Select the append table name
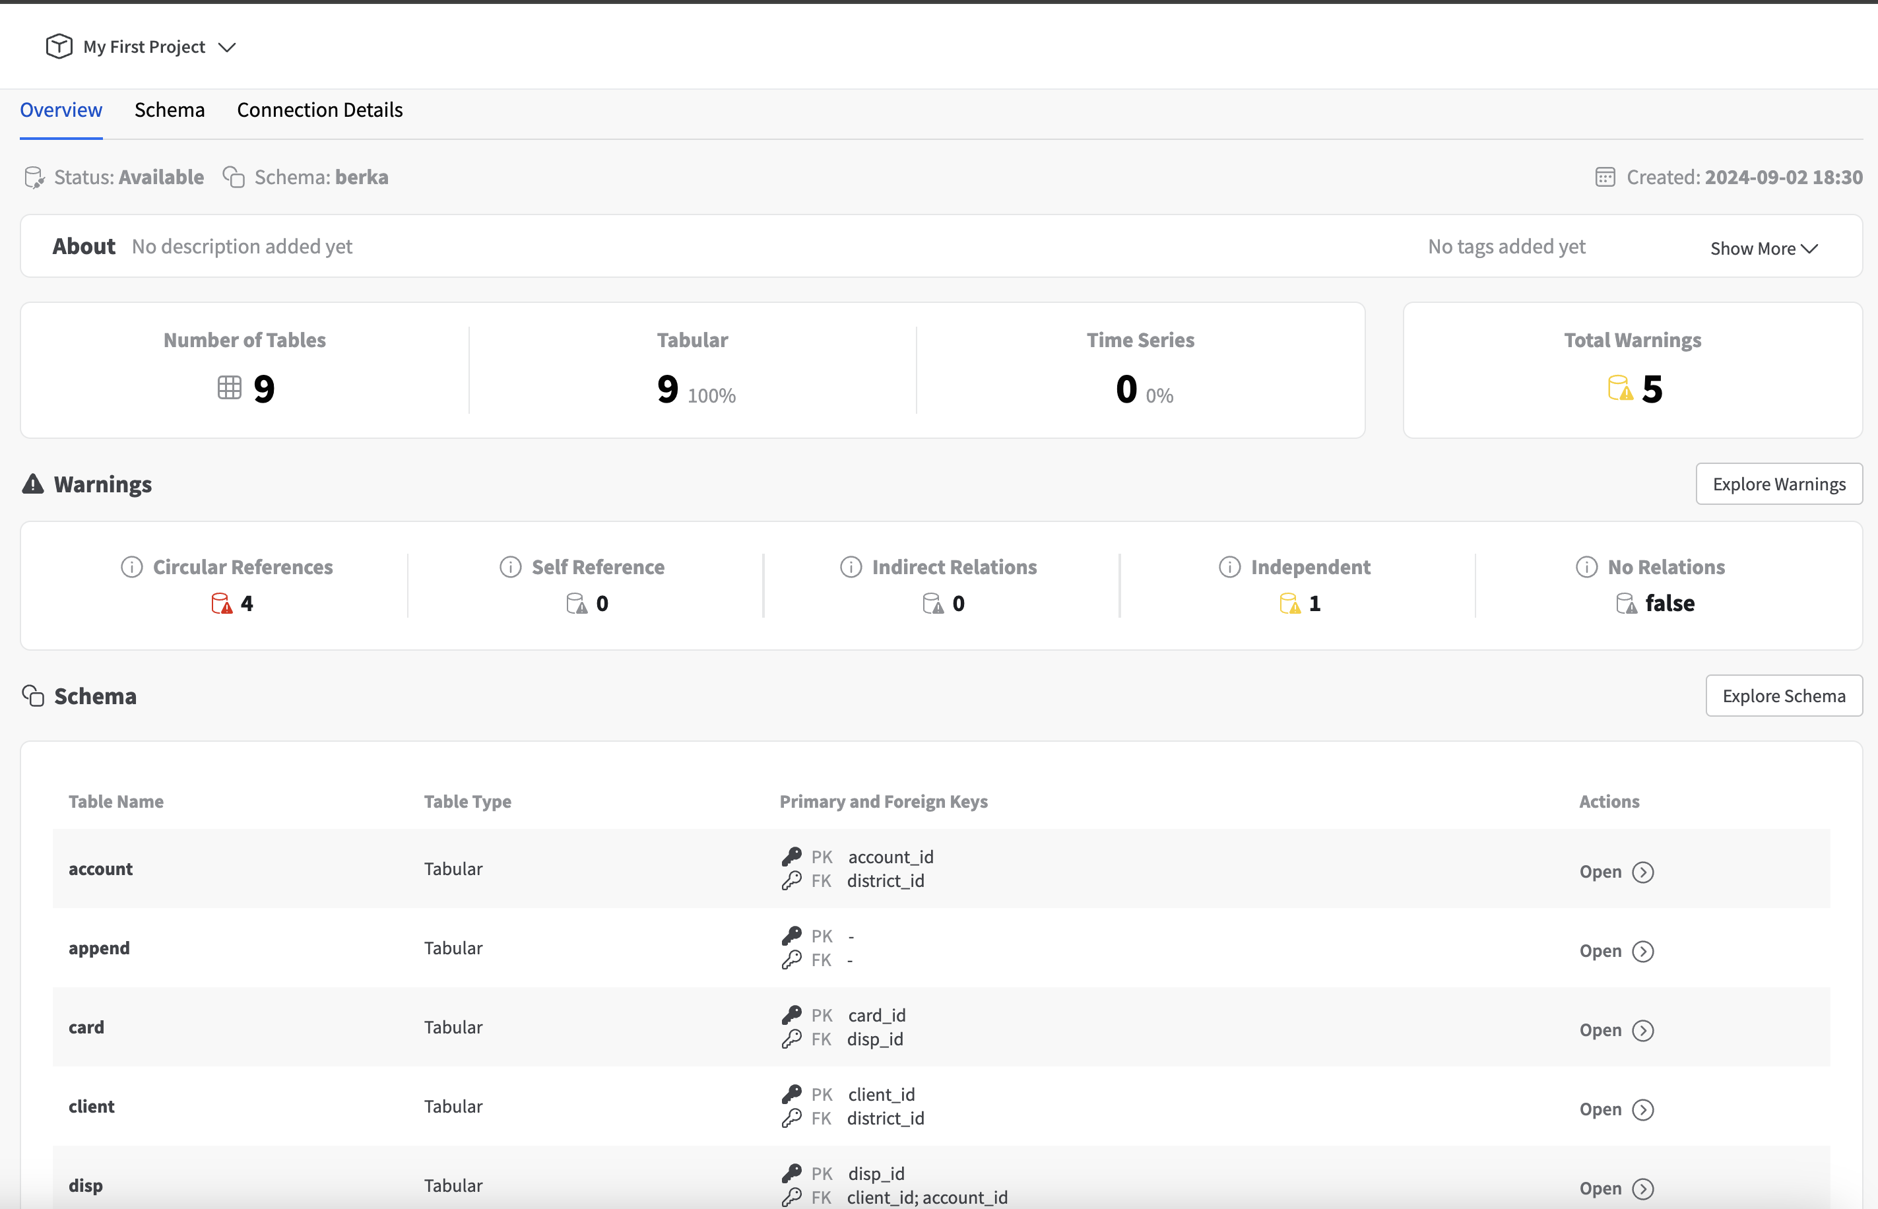Screen dimensions: 1878x1209 (99, 948)
